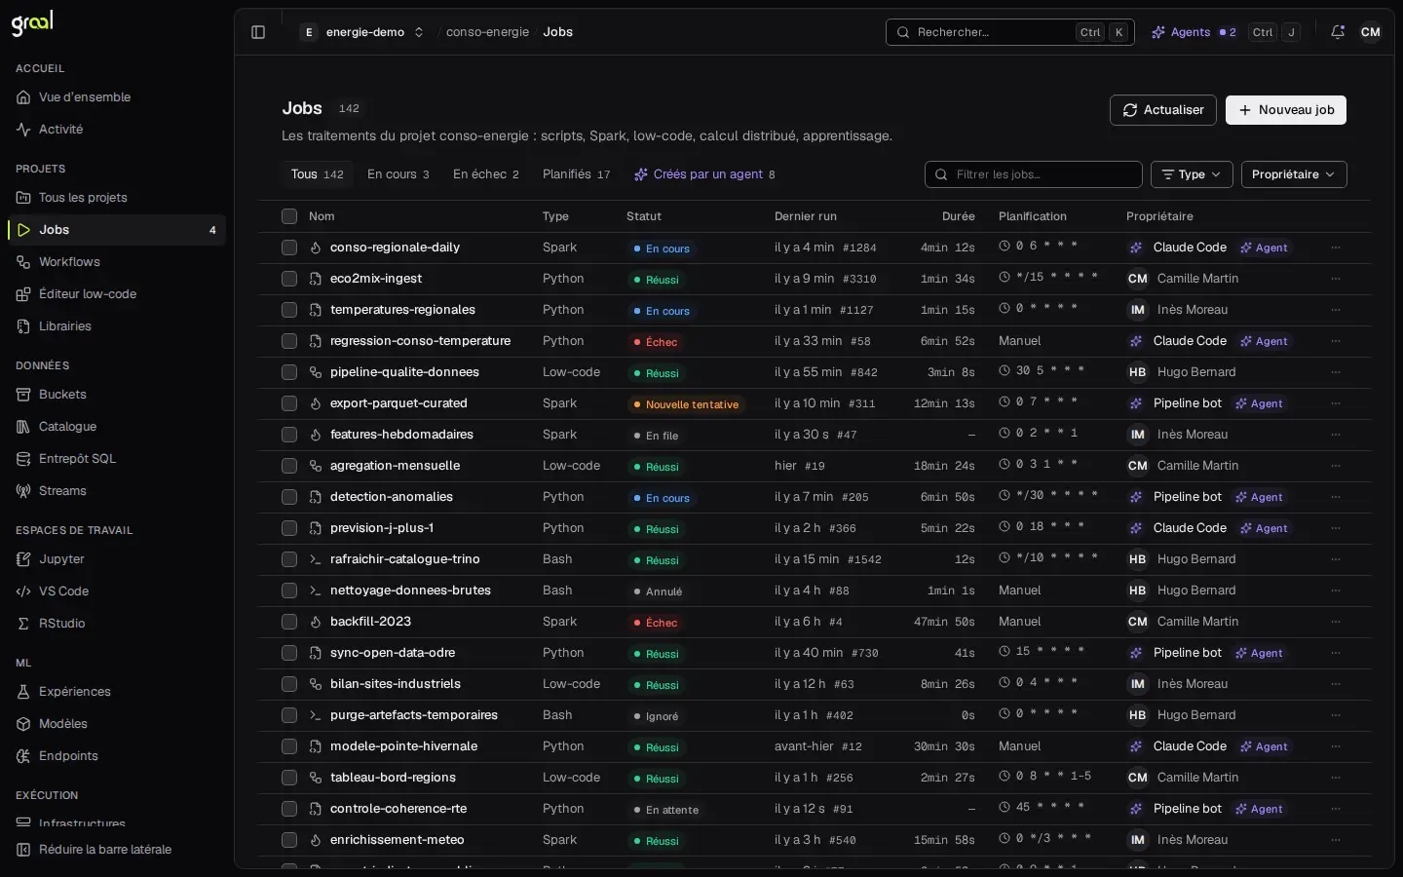Select Jobs in the sidebar
This screenshot has height=877, width=1403.
coord(117,230)
